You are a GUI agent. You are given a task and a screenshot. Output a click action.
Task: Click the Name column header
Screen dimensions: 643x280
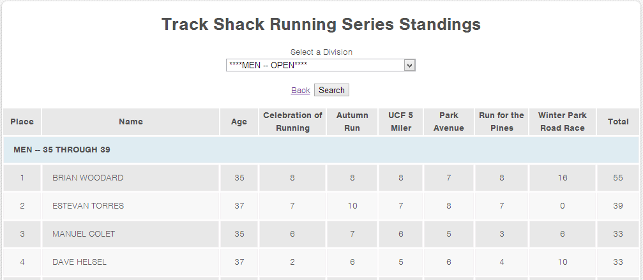point(131,122)
